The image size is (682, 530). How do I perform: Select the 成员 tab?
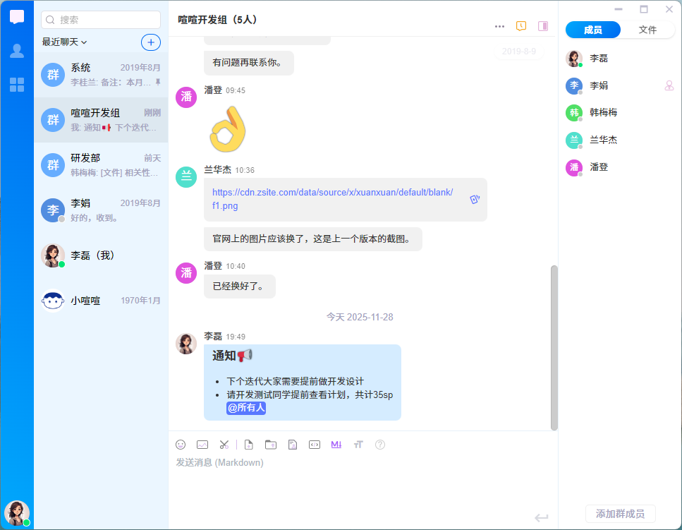pos(592,30)
